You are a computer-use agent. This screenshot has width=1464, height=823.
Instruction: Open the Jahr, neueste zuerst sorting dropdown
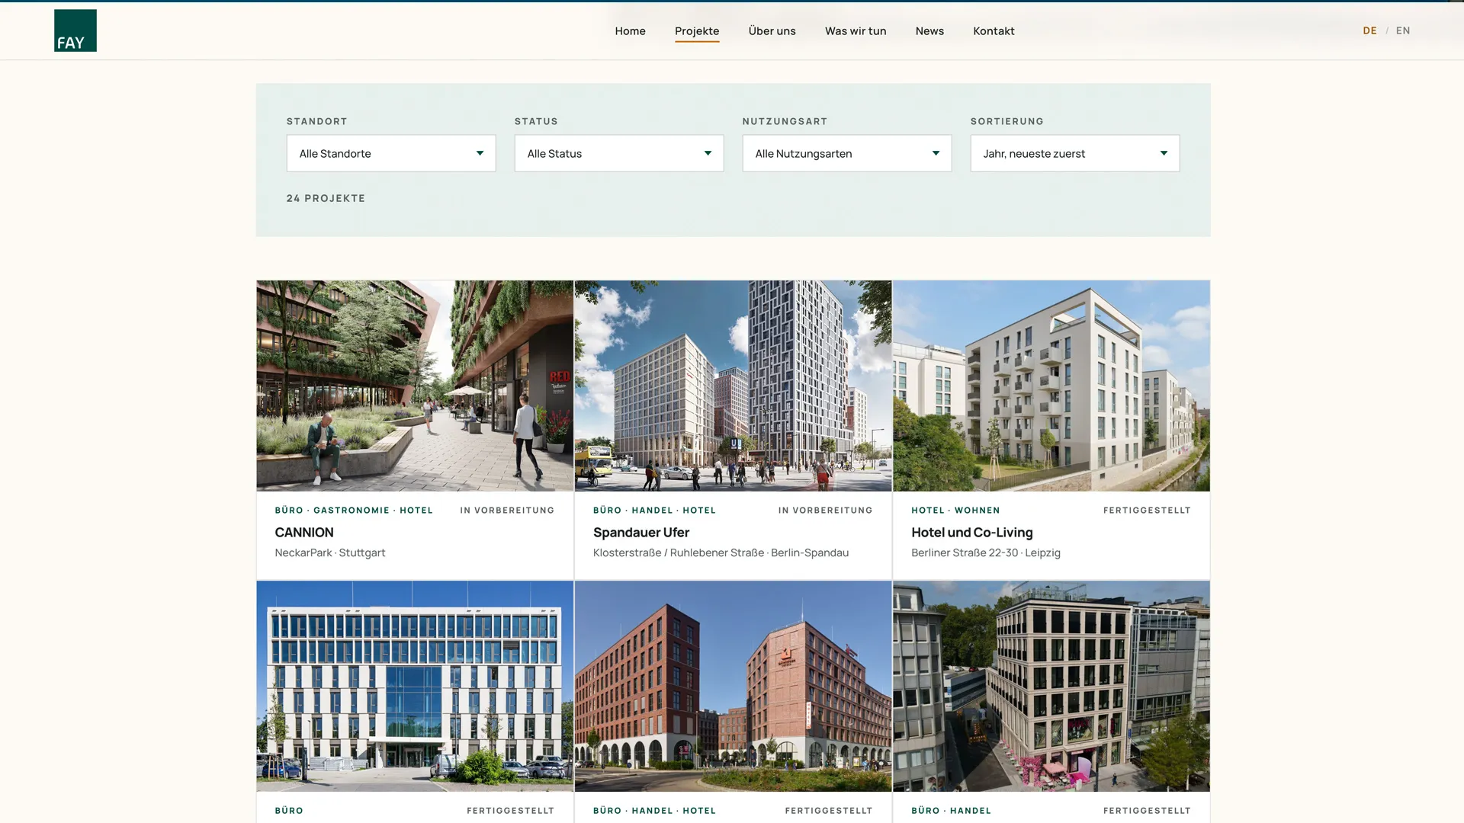pyautogui.click(x=1075, y=153)
